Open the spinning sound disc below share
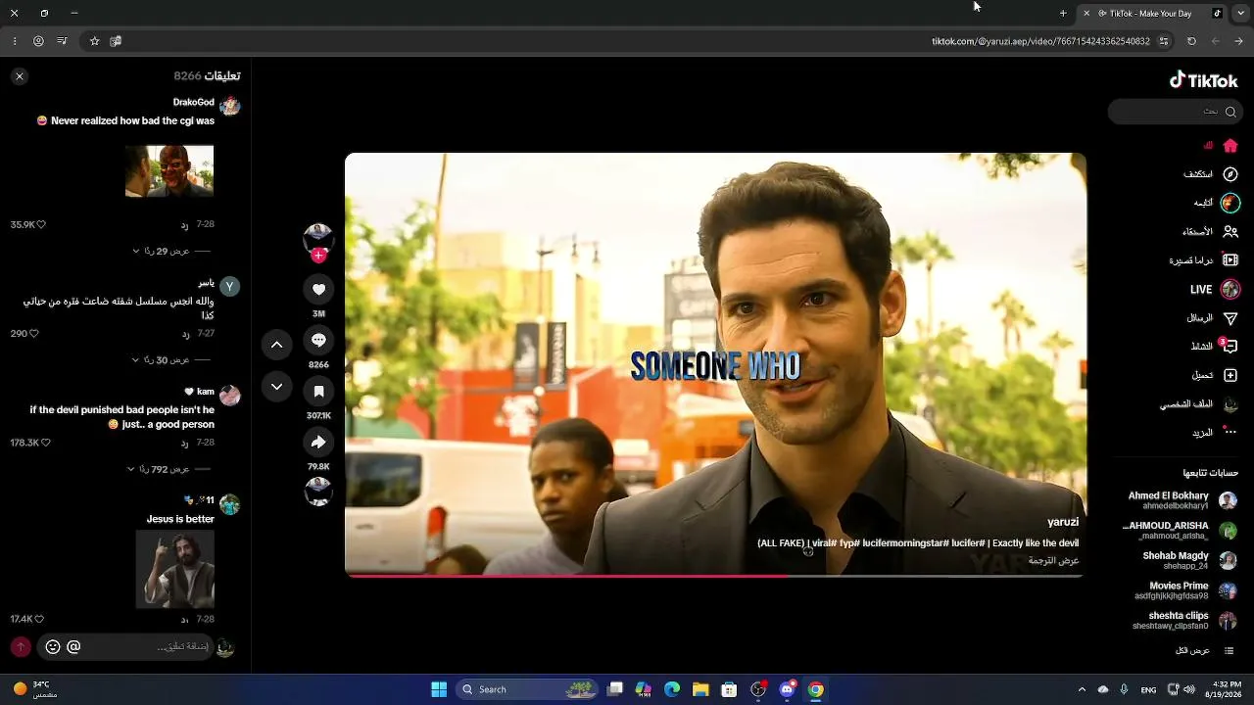The image size is (1254, 705). coord(318,492)
